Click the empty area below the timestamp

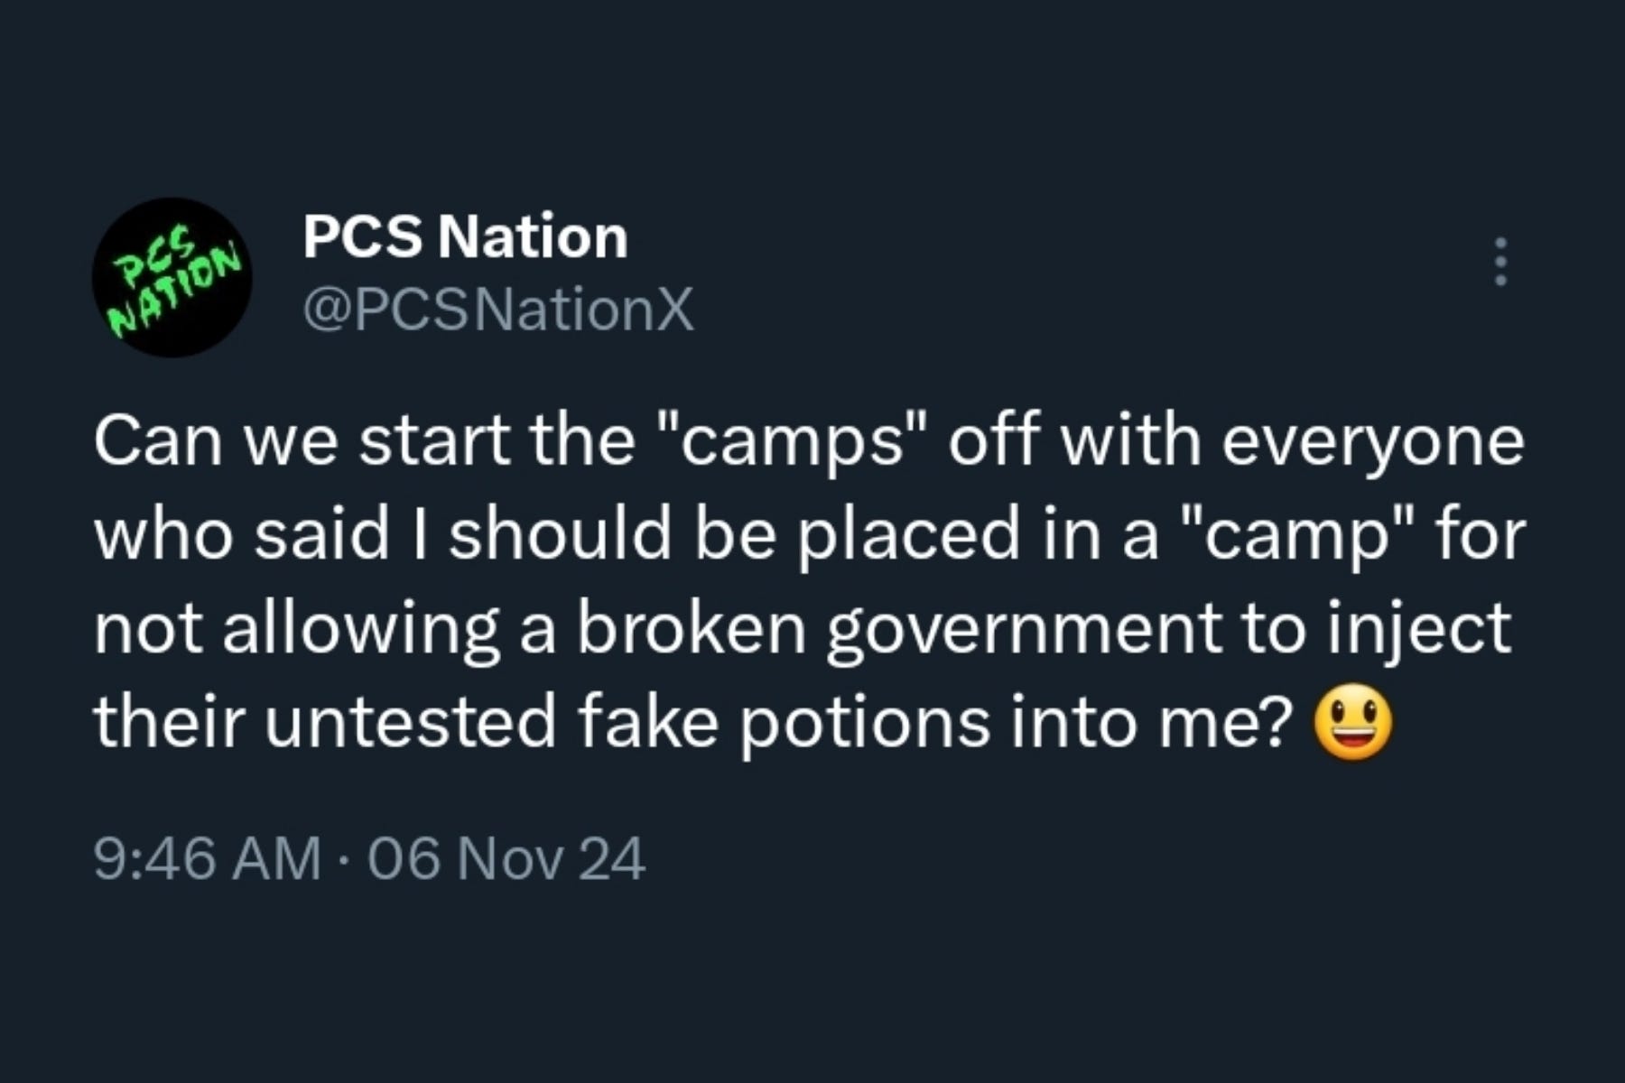[812, 984]
